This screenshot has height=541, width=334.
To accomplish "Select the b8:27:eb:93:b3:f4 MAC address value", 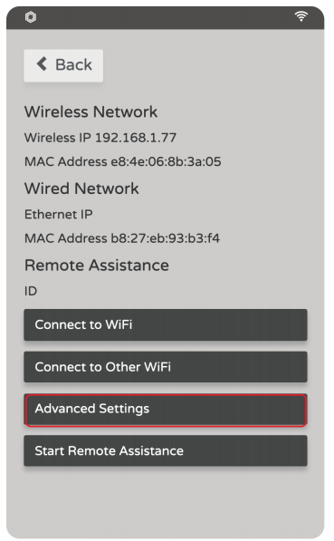I will (x=165, y=238).
